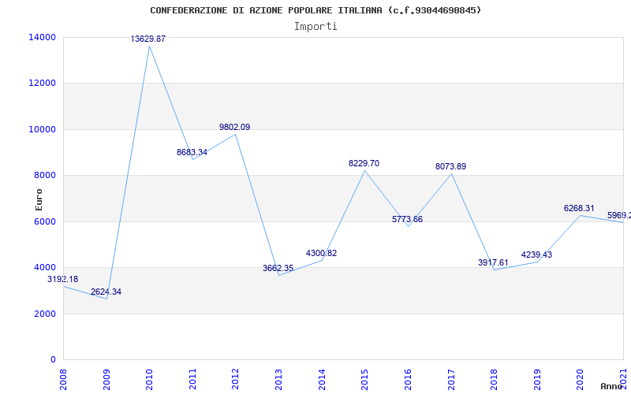Select the 4239.43 data label
631x394 pixels.
point(536,255)
